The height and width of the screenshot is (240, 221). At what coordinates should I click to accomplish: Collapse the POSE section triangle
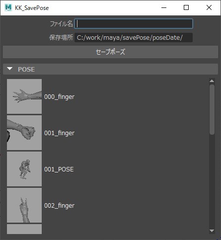point(10,69)
